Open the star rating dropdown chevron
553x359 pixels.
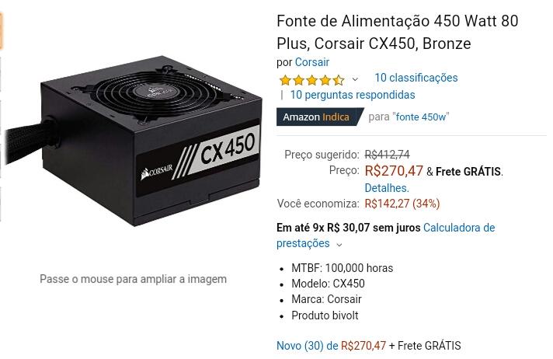click(x=355, y=79)
